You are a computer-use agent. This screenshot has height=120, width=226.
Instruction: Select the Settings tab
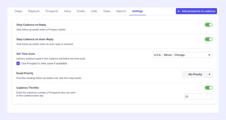coord(137,11)
